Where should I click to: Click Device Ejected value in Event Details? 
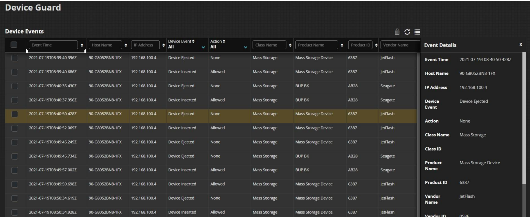pos(474,101)
